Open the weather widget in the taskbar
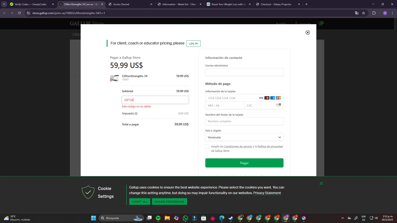397x223 pixels. (17, 218)
